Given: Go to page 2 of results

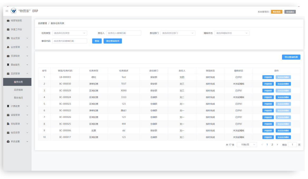Looking at the screenshot, I should [272, 145].
